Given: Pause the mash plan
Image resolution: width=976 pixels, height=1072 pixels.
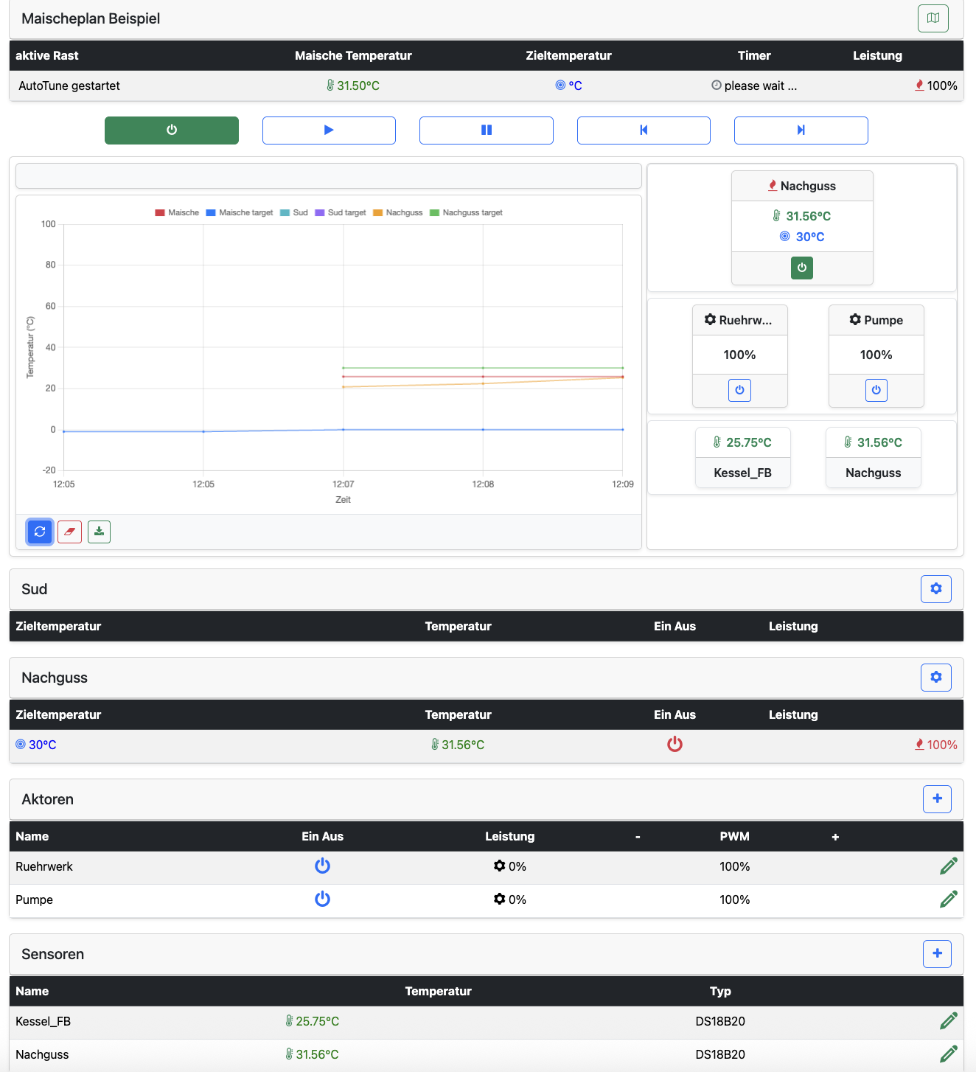Looking at the screenshot, I should 486,130.
